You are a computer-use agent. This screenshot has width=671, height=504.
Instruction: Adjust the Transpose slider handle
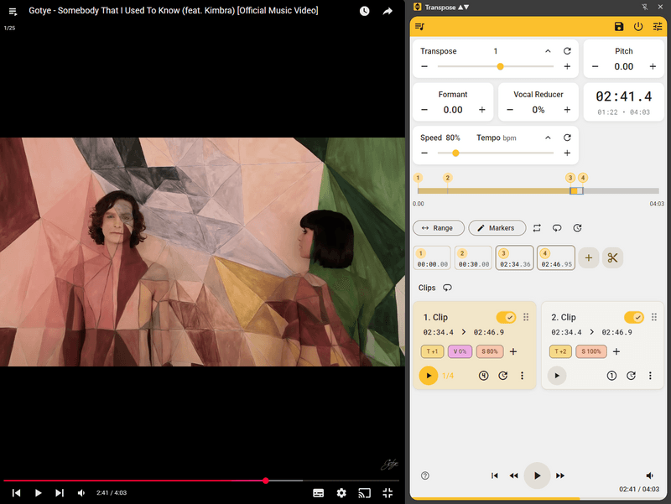500,66
